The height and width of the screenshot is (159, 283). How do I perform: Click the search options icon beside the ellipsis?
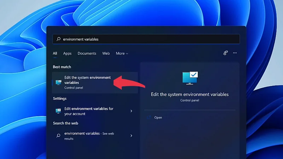[225, 53]
